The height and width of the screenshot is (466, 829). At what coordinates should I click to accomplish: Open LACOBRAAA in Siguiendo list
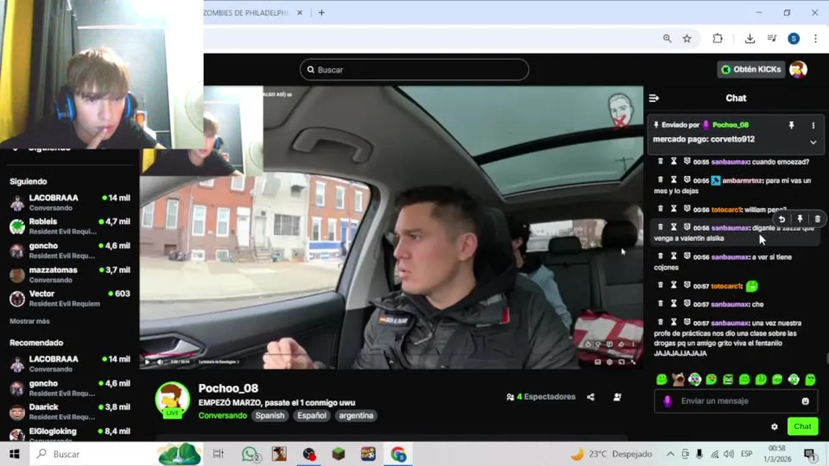70,203
